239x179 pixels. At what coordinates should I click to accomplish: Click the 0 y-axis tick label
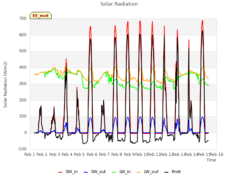tap(25, 133)
